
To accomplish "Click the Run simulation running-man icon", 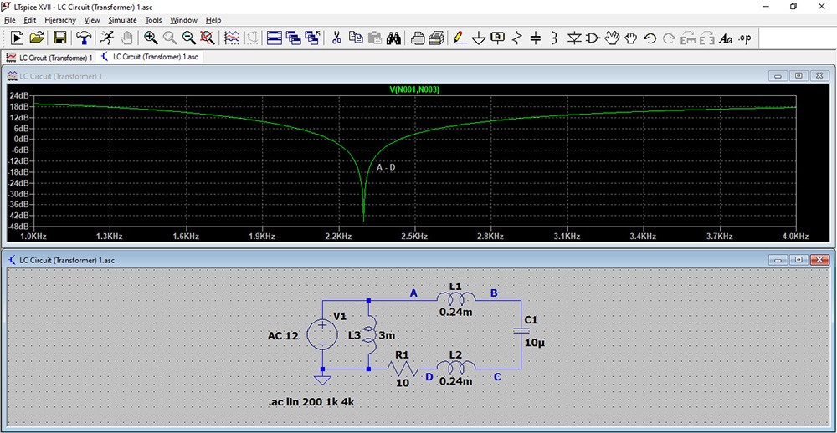I will (x=107, y=38).
